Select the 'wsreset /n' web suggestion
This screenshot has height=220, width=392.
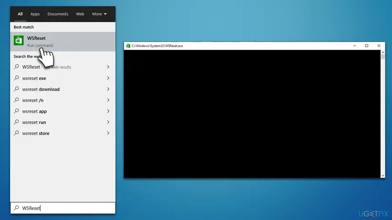63,100
